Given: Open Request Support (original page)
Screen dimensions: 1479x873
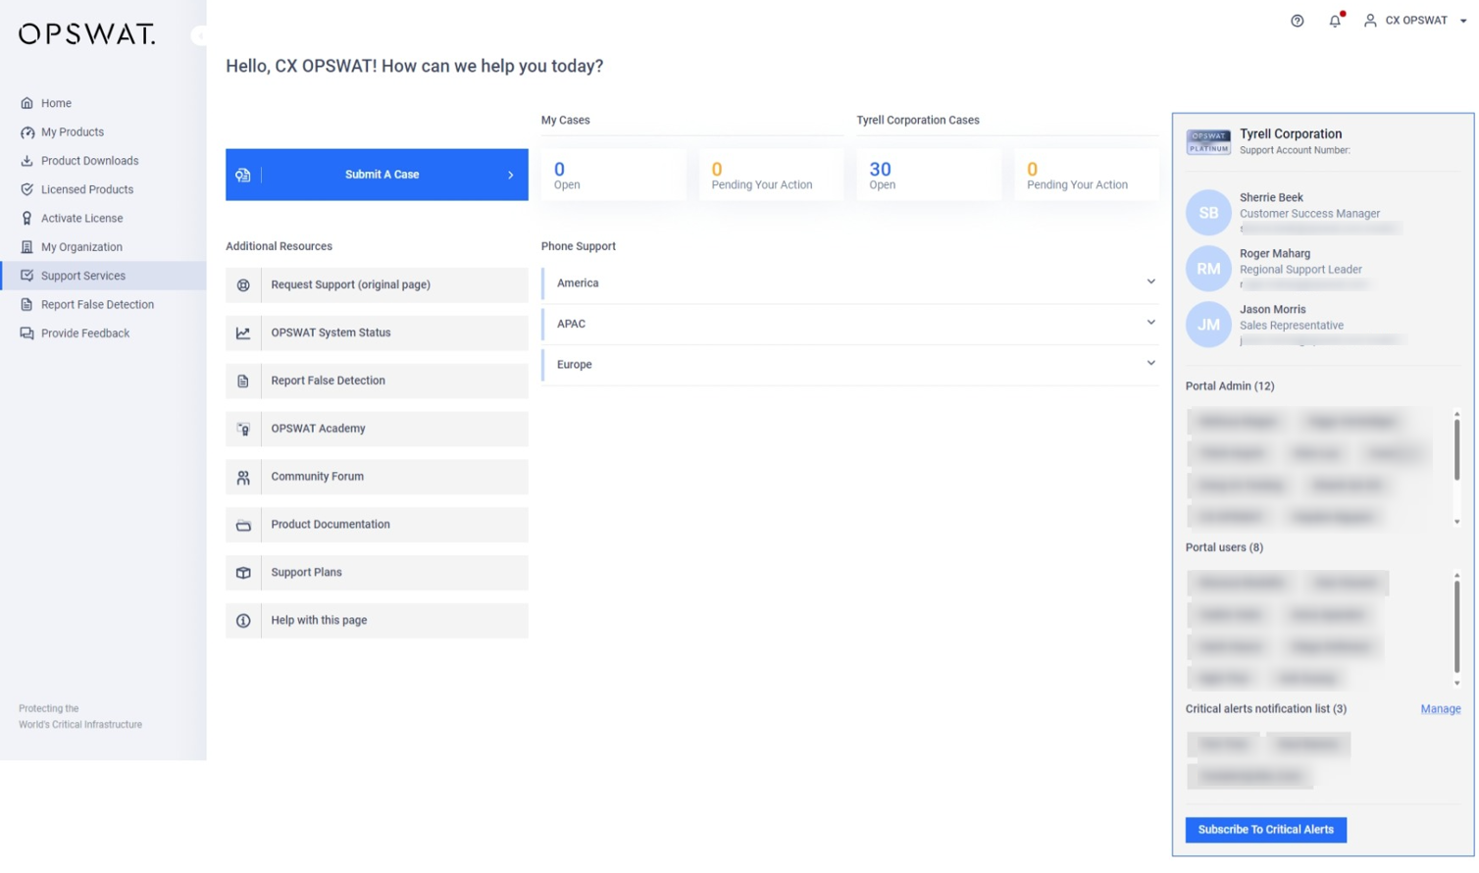Looking at the screenshot, I should (377, 284).
